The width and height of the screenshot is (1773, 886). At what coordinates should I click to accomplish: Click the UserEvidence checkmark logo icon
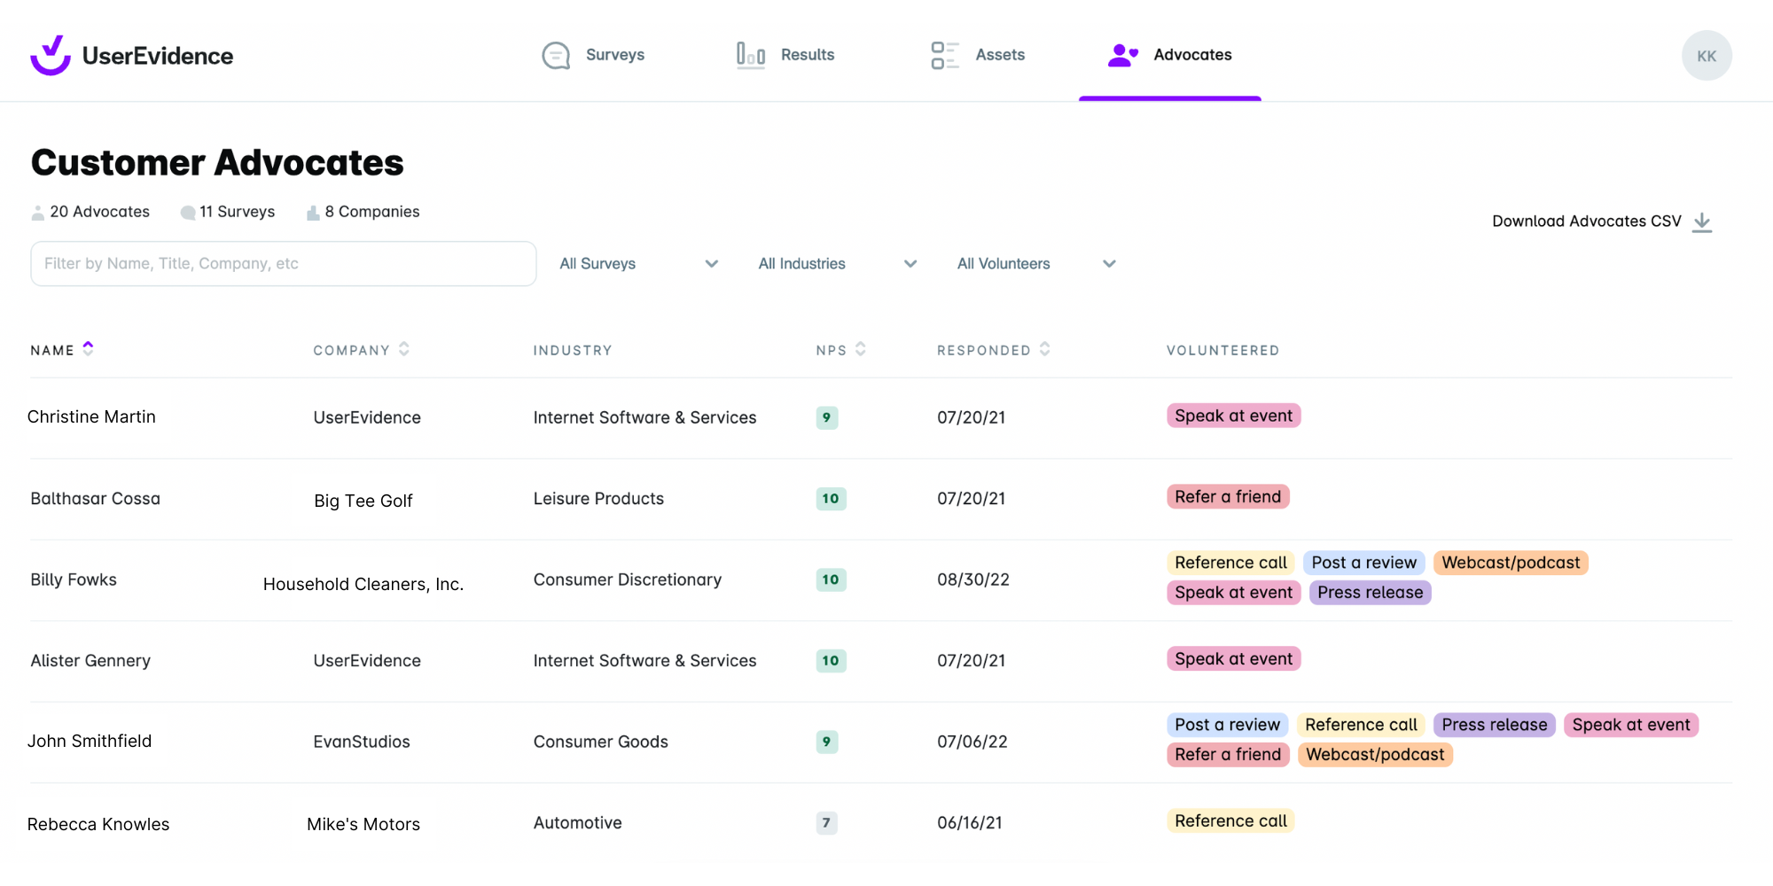click(x=51, y=55)
